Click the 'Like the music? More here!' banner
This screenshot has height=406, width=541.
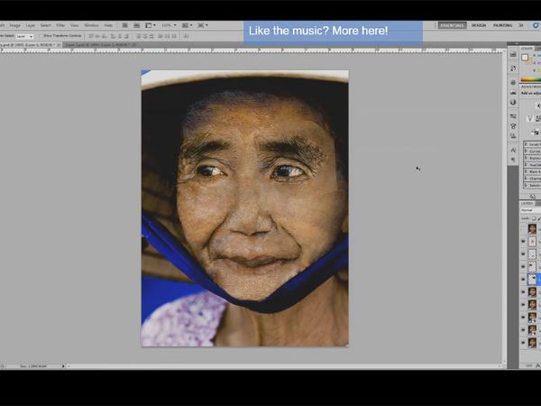(333, 32)
